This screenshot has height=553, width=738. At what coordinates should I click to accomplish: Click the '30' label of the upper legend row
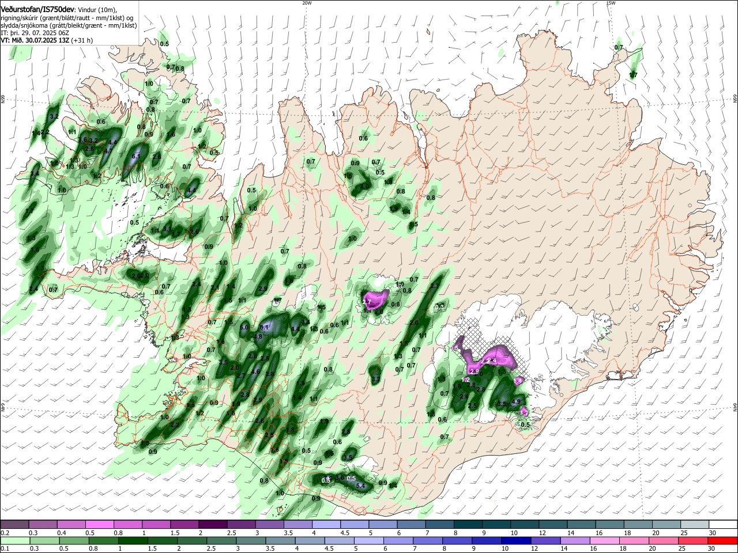pos(712,533)
